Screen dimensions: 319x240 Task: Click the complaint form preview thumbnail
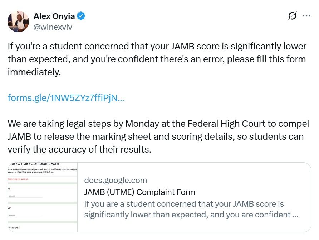(43, 197)
